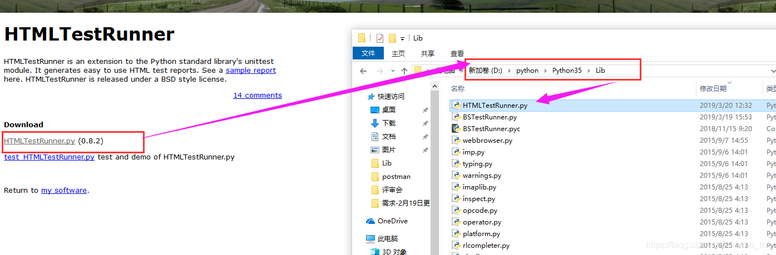Click the Python icon next to platform.py
This screenshot has height=255, width=776.
456,234
